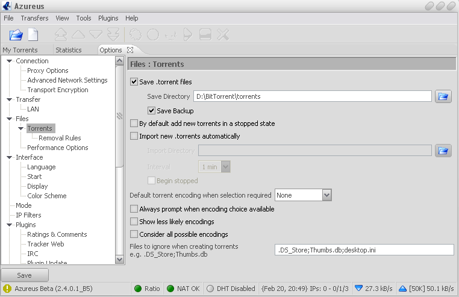Check Show less likely encodings

click(134, 222)
